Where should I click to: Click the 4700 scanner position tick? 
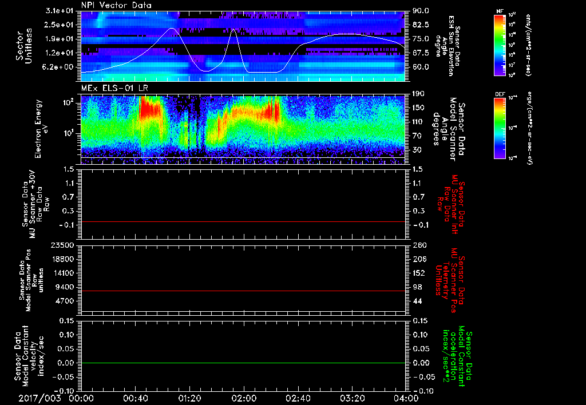(65, 301)
